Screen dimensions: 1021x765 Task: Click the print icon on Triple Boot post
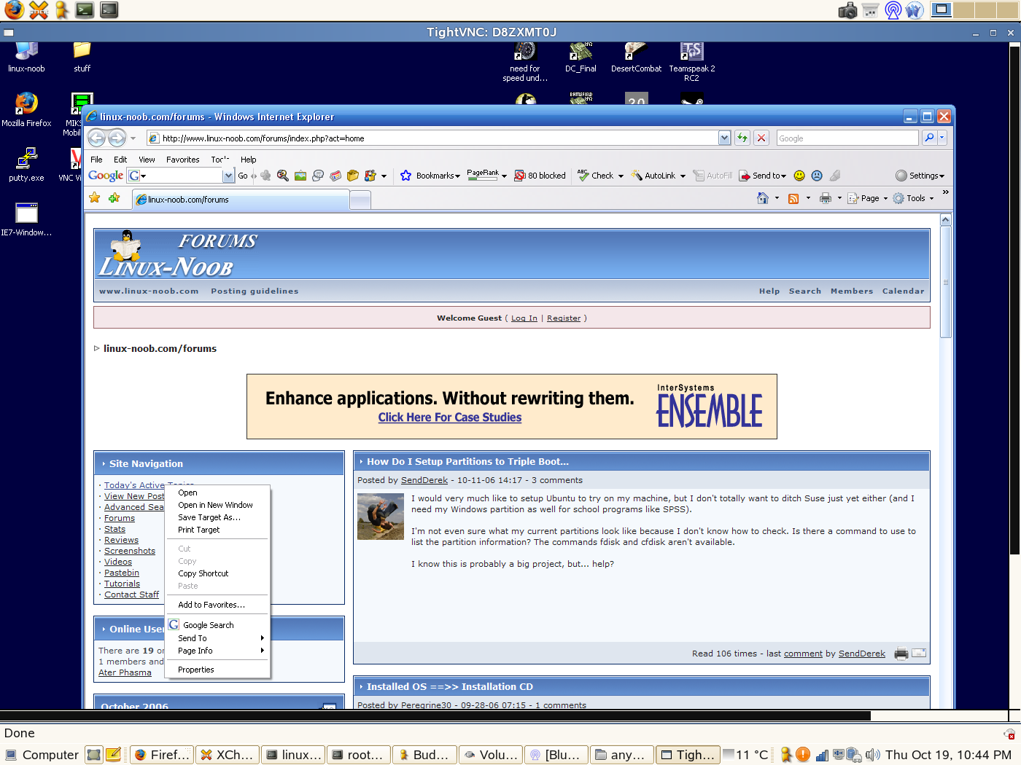pos(901,654)
